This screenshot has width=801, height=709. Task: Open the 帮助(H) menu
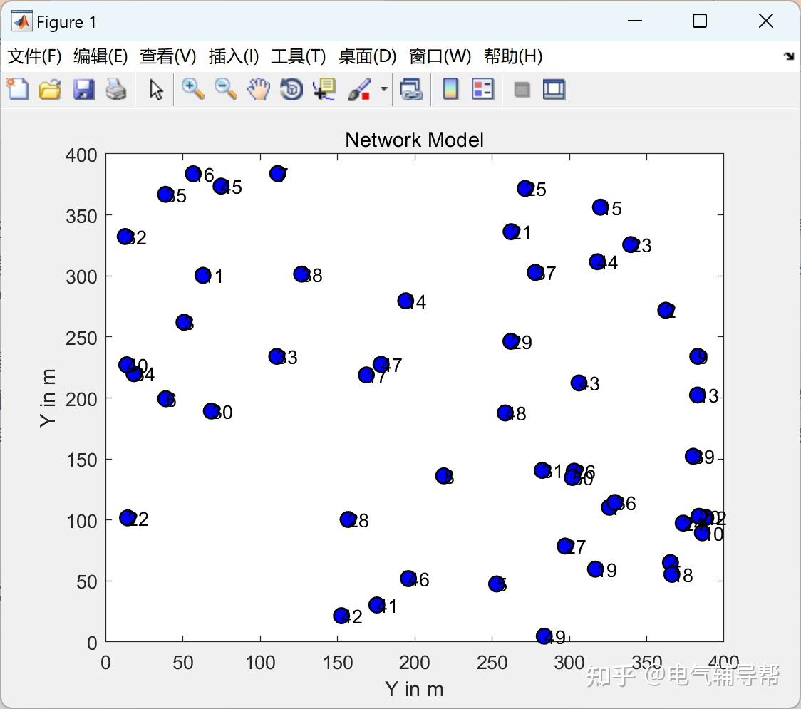tap(513, 56)
